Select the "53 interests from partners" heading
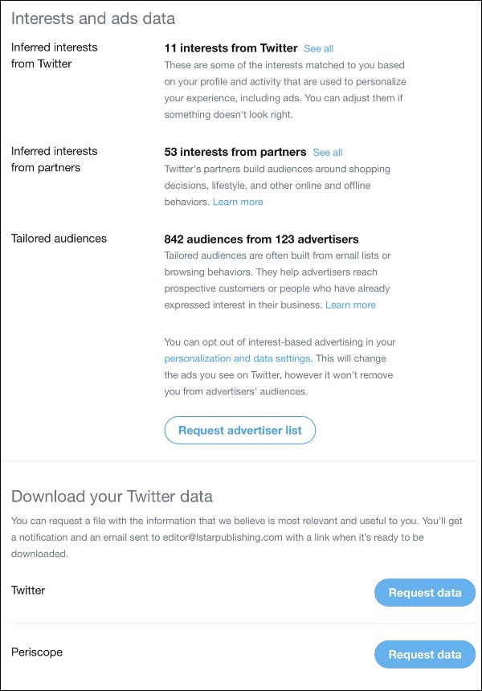482x691 pixels. (235, 152)
